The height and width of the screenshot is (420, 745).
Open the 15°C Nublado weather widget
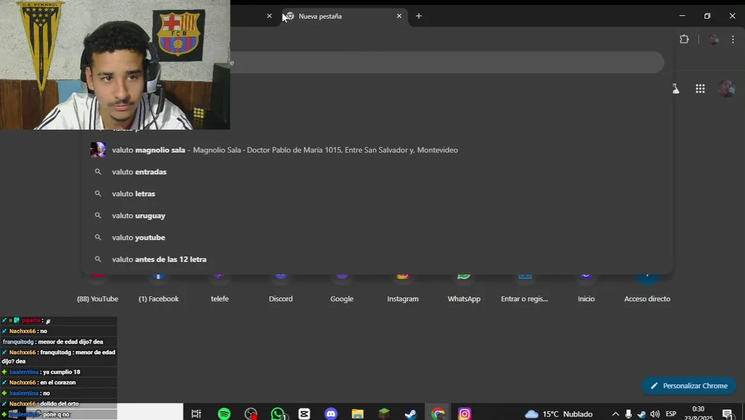558,414
